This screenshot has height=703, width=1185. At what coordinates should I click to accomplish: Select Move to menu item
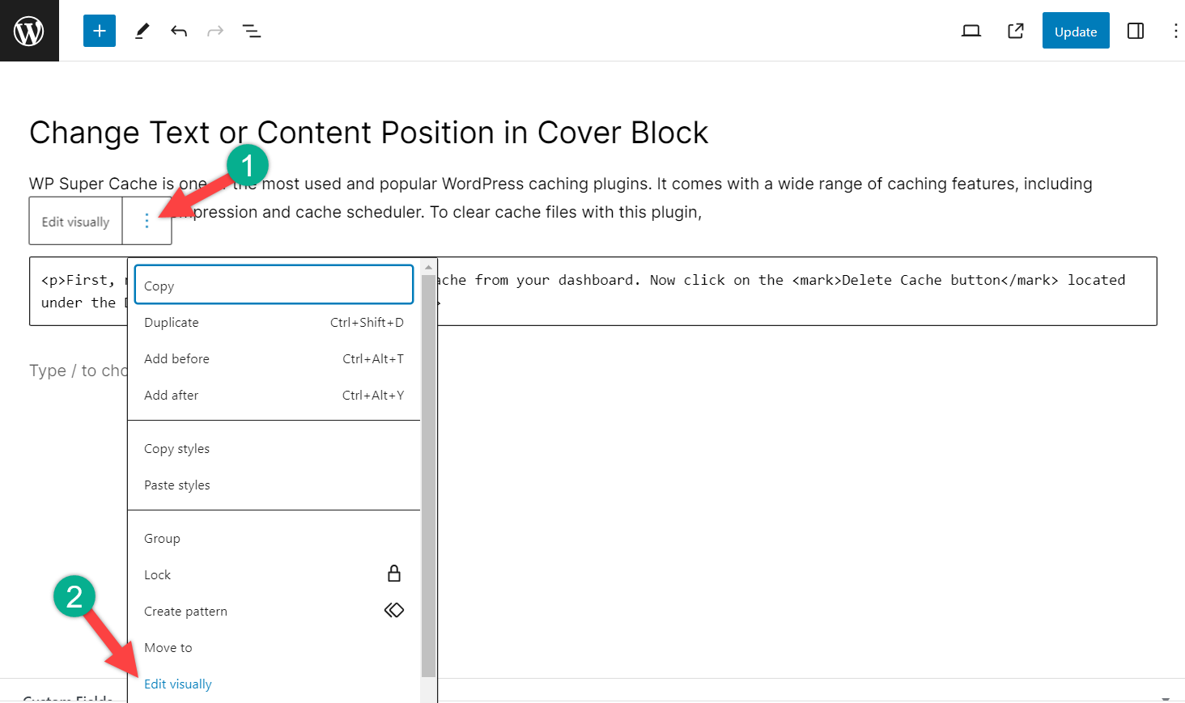(x=274, y=647)
